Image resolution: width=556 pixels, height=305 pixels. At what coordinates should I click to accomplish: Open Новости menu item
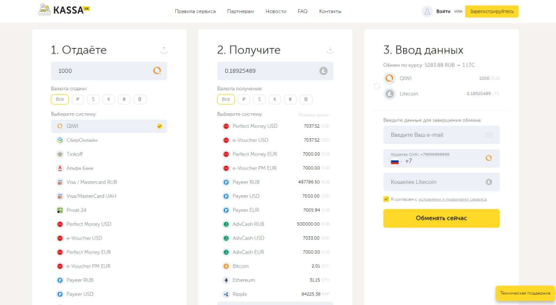click(276, 11)
